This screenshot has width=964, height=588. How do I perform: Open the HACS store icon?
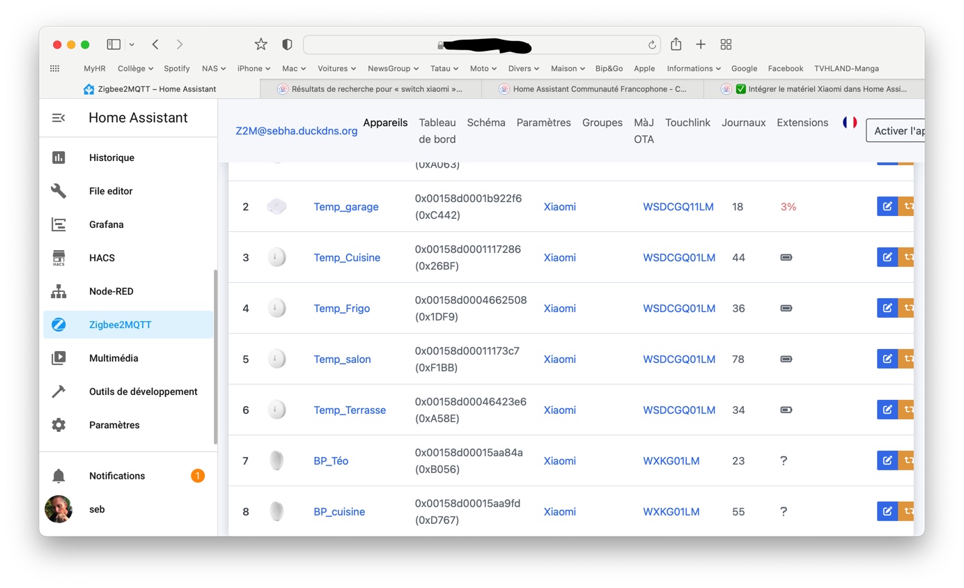pyautogui.click(x=59, y=258)
